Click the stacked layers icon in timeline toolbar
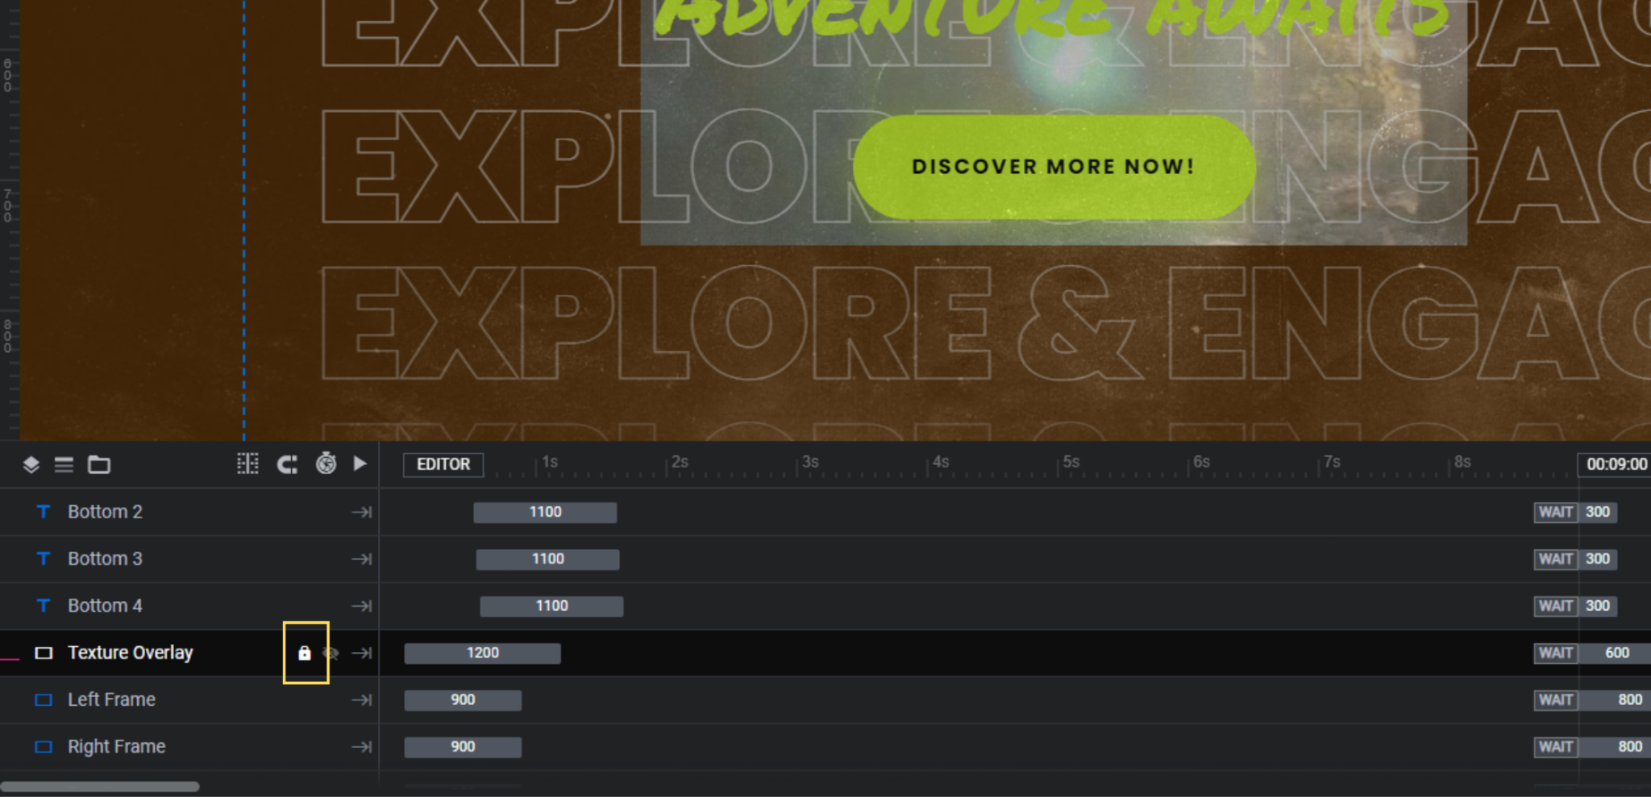 [31, 464]
